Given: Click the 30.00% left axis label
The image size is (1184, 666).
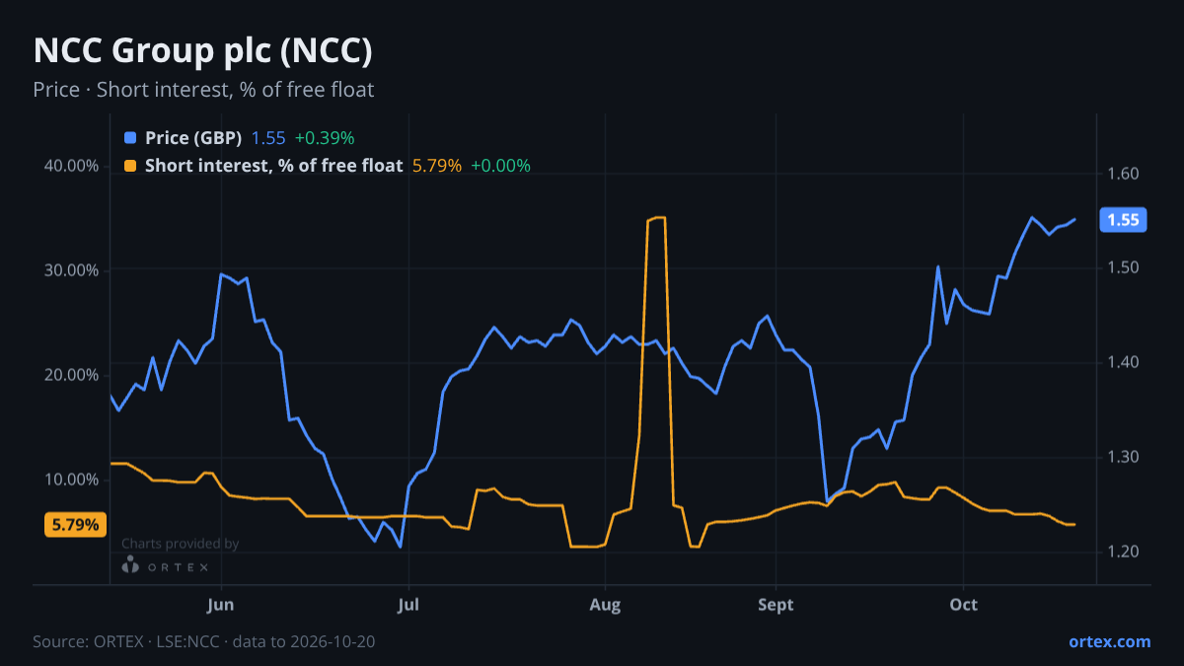Looking at the screenshot, I should coord(72,270).
